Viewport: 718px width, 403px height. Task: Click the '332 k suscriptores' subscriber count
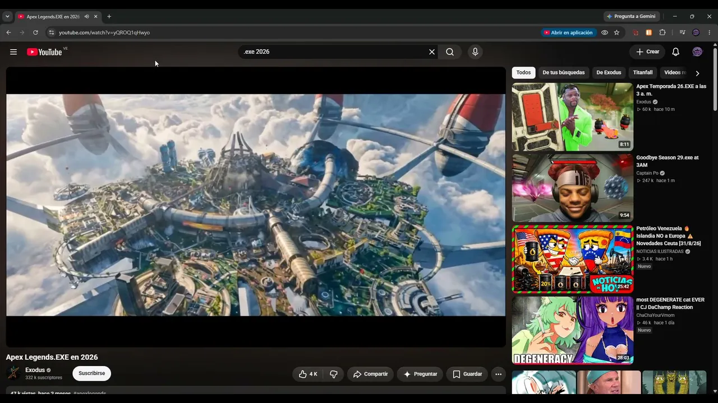pos(44,378)
